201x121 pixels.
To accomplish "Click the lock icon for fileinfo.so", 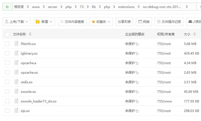I will tap(137, 44).
